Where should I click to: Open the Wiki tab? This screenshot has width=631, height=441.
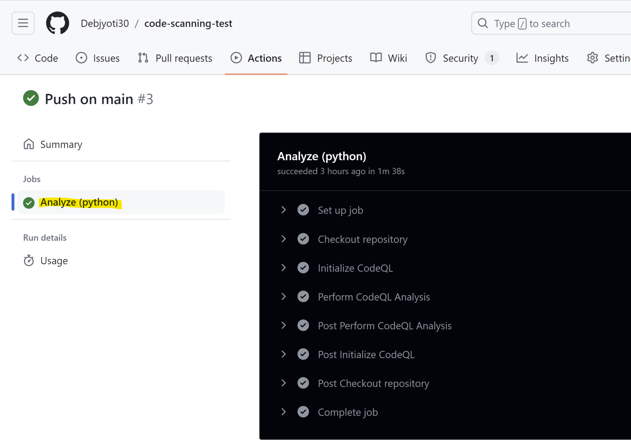coord(389,58)
